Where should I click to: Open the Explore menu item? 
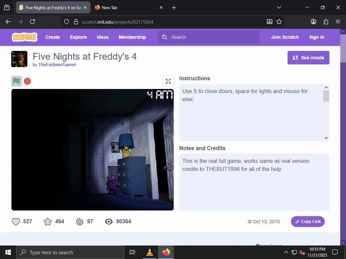(x=78, y=37)
